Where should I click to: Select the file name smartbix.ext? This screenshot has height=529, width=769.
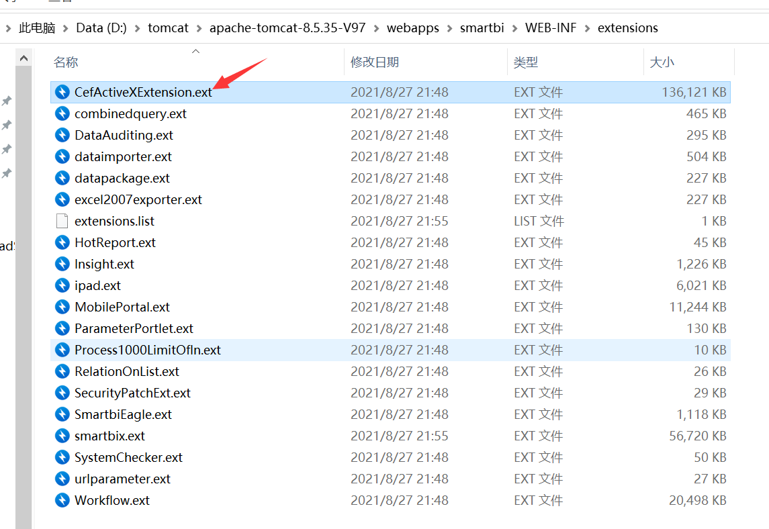110,436
